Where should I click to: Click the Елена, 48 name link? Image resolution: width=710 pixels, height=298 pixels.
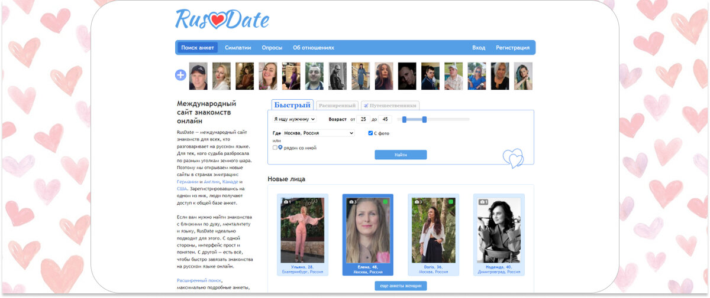pyautogui.click(x=367, y=267)
